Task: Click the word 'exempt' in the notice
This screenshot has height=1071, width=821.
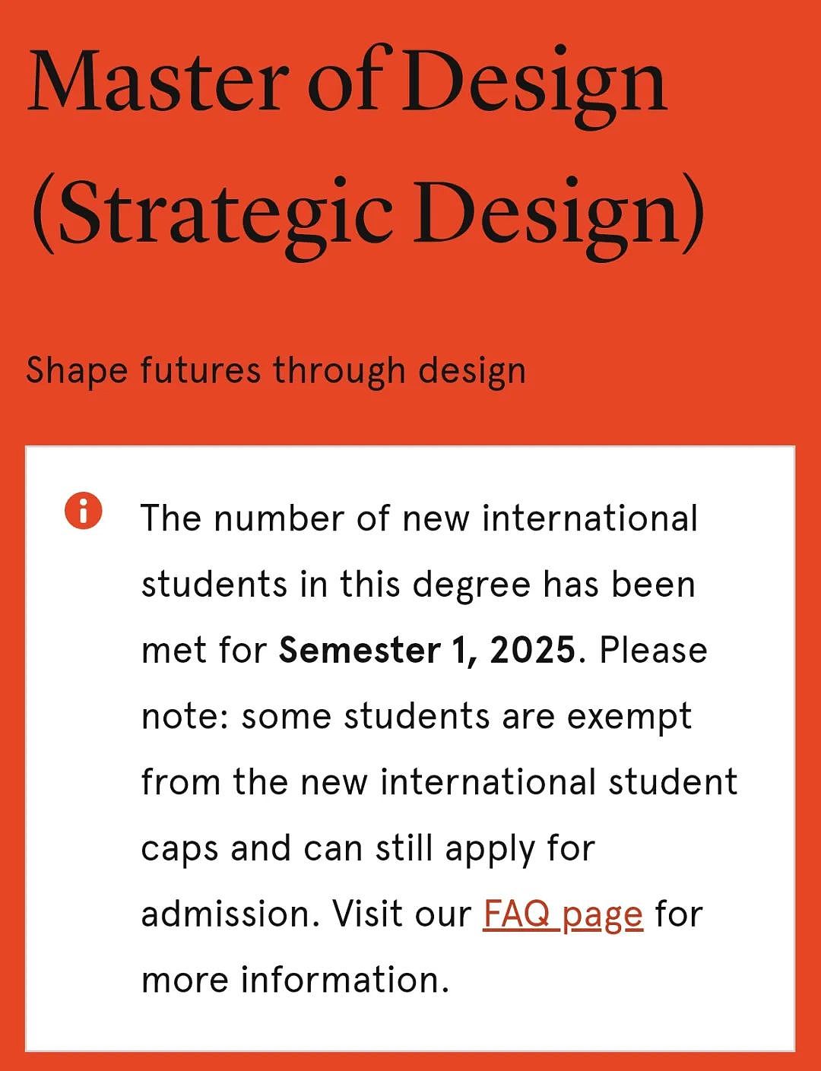Action: (629, 718)
